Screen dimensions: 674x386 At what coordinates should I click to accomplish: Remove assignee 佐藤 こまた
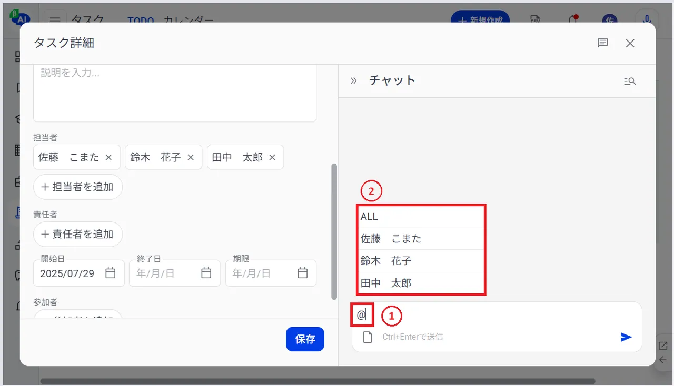[x=108, y=157]
